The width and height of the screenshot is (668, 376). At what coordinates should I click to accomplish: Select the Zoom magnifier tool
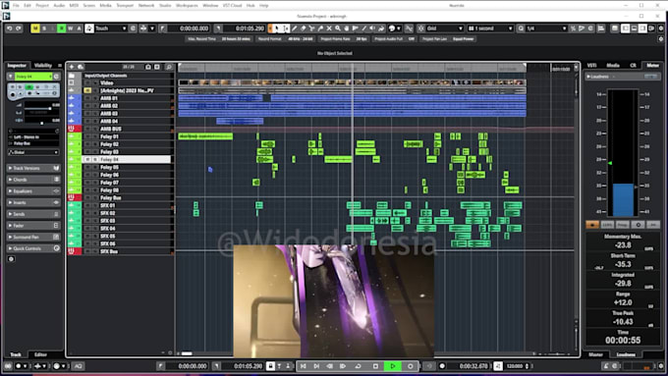pyautogui.click(x=337, y=28)
